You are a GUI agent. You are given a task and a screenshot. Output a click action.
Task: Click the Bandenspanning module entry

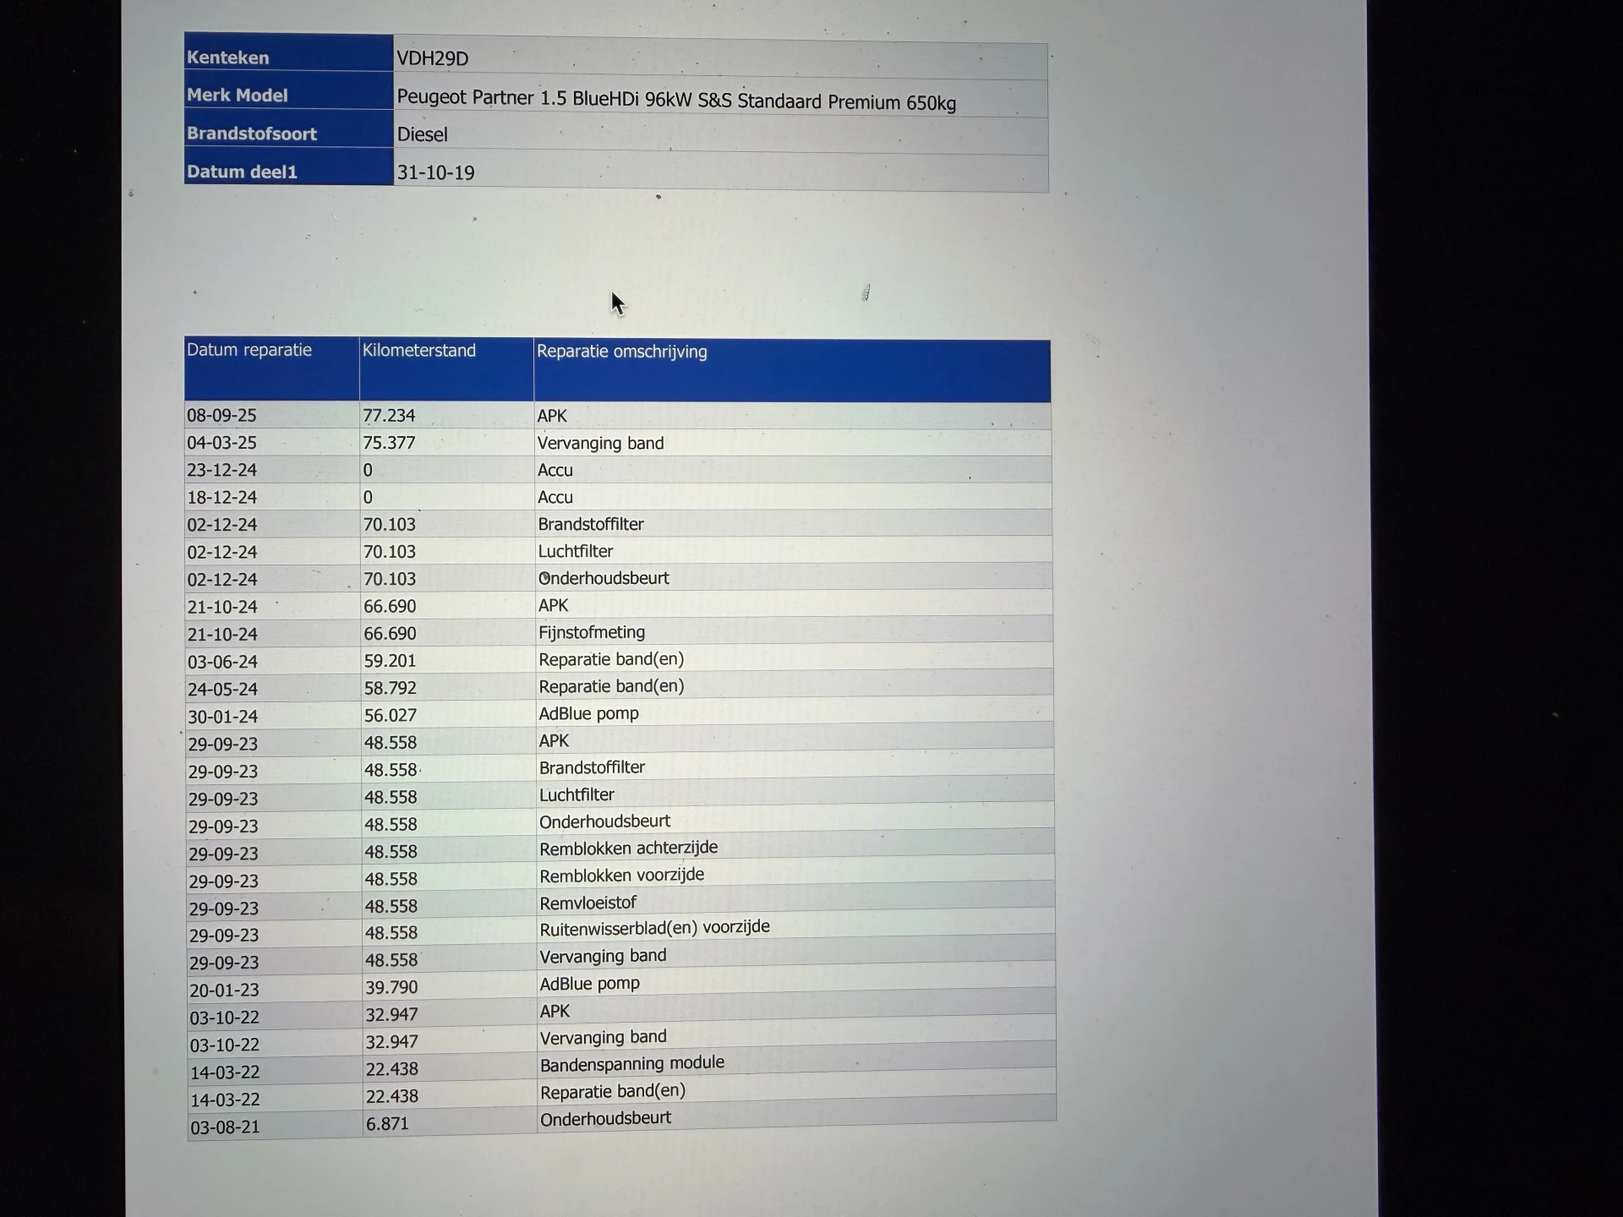631,1063
